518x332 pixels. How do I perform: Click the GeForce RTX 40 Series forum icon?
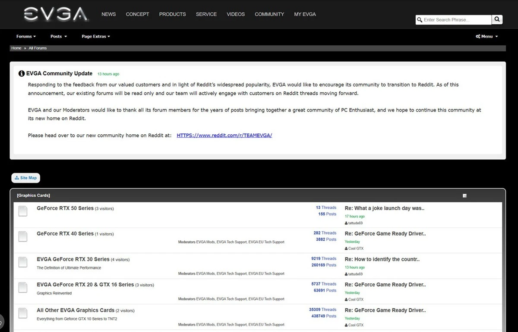click(x=23, y=236)
